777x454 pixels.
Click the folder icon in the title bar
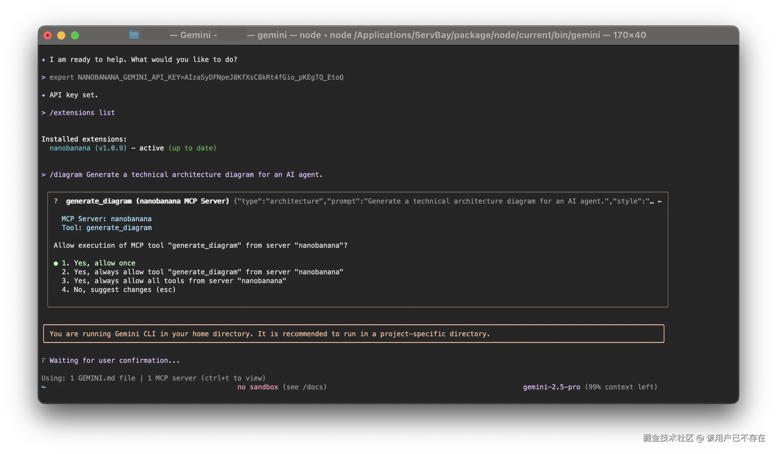pyautogui.click(x=134, y=35)
